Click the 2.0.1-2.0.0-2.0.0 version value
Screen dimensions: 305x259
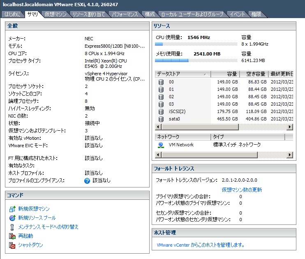pyautogui.click(x=240, y=180)
